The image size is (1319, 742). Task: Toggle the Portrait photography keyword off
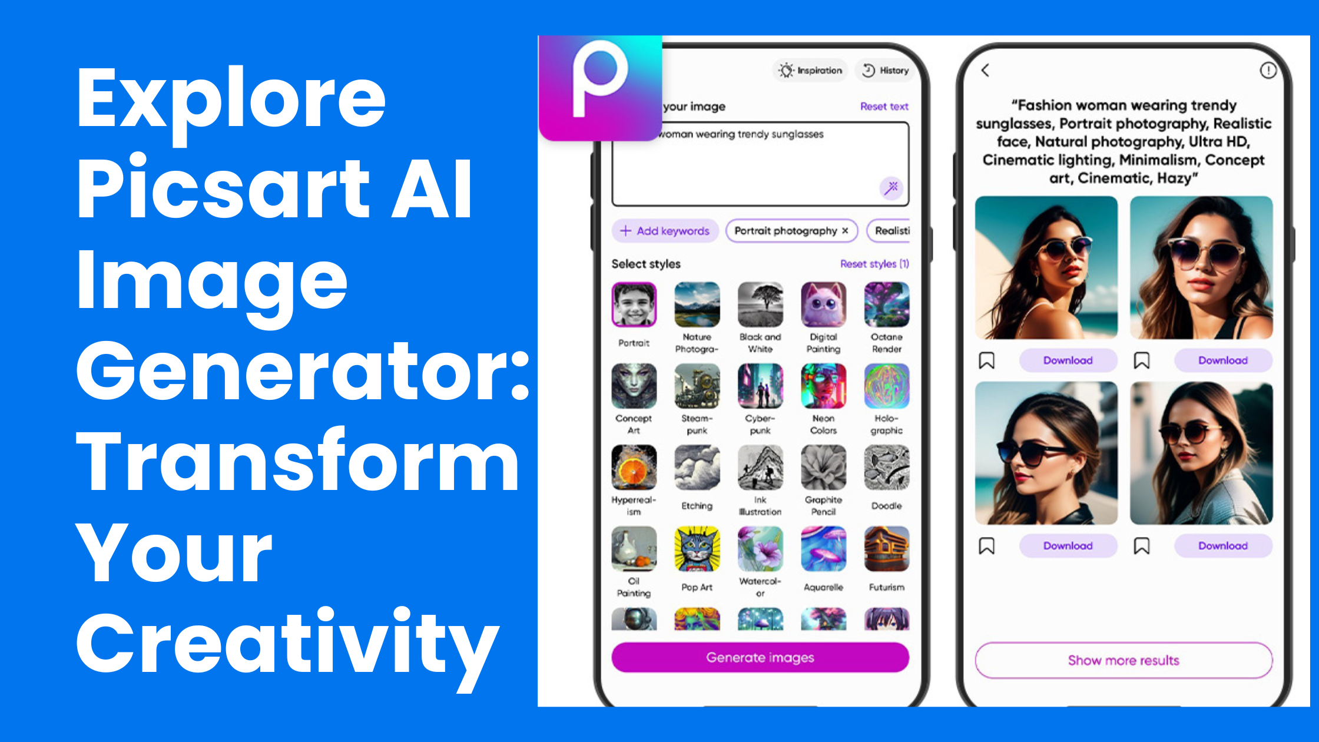(x=841, y=232)
